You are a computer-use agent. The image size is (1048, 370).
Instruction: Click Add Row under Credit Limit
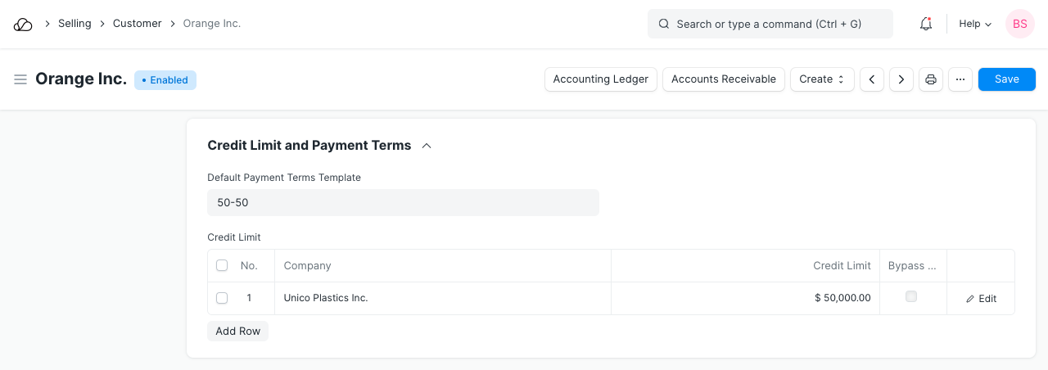click(x=237, y=332)
